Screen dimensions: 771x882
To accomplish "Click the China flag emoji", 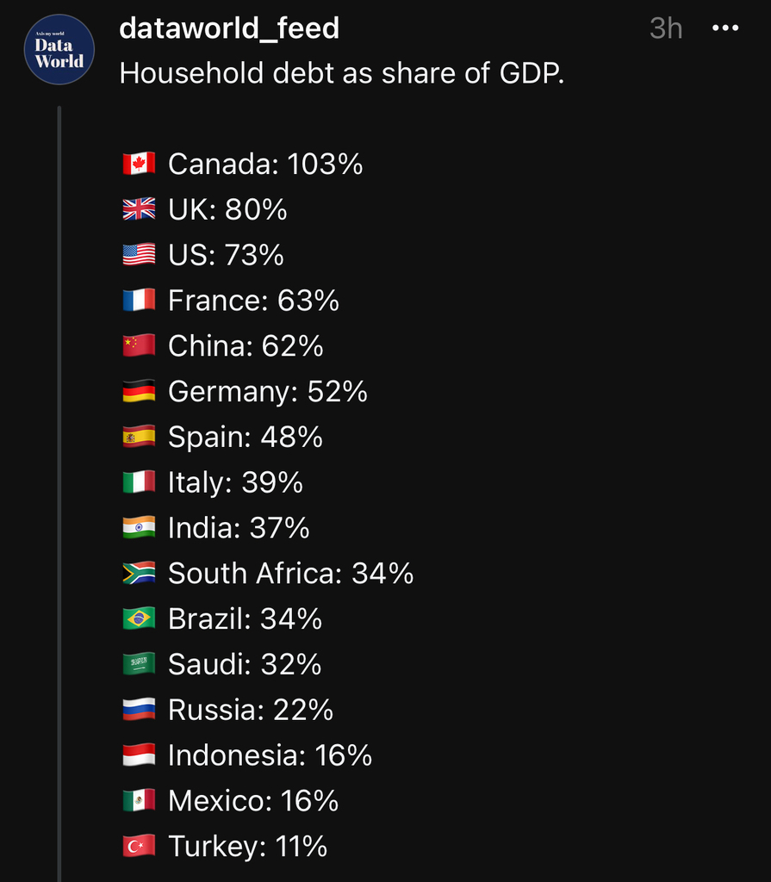I will point(139,345).
